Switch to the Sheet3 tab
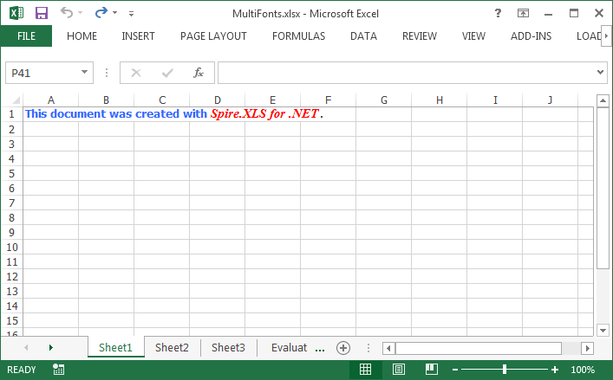The image size is (613, 380). pos(228,347)
